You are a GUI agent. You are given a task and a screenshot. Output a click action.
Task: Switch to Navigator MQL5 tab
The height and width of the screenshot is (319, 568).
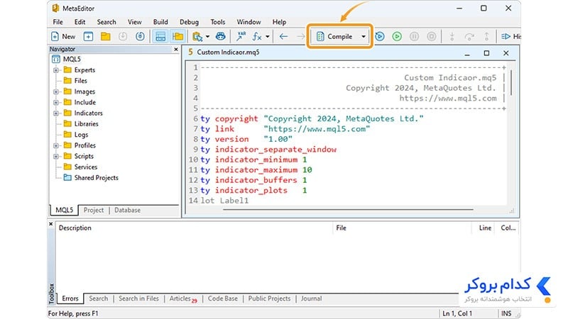(64, 210)
